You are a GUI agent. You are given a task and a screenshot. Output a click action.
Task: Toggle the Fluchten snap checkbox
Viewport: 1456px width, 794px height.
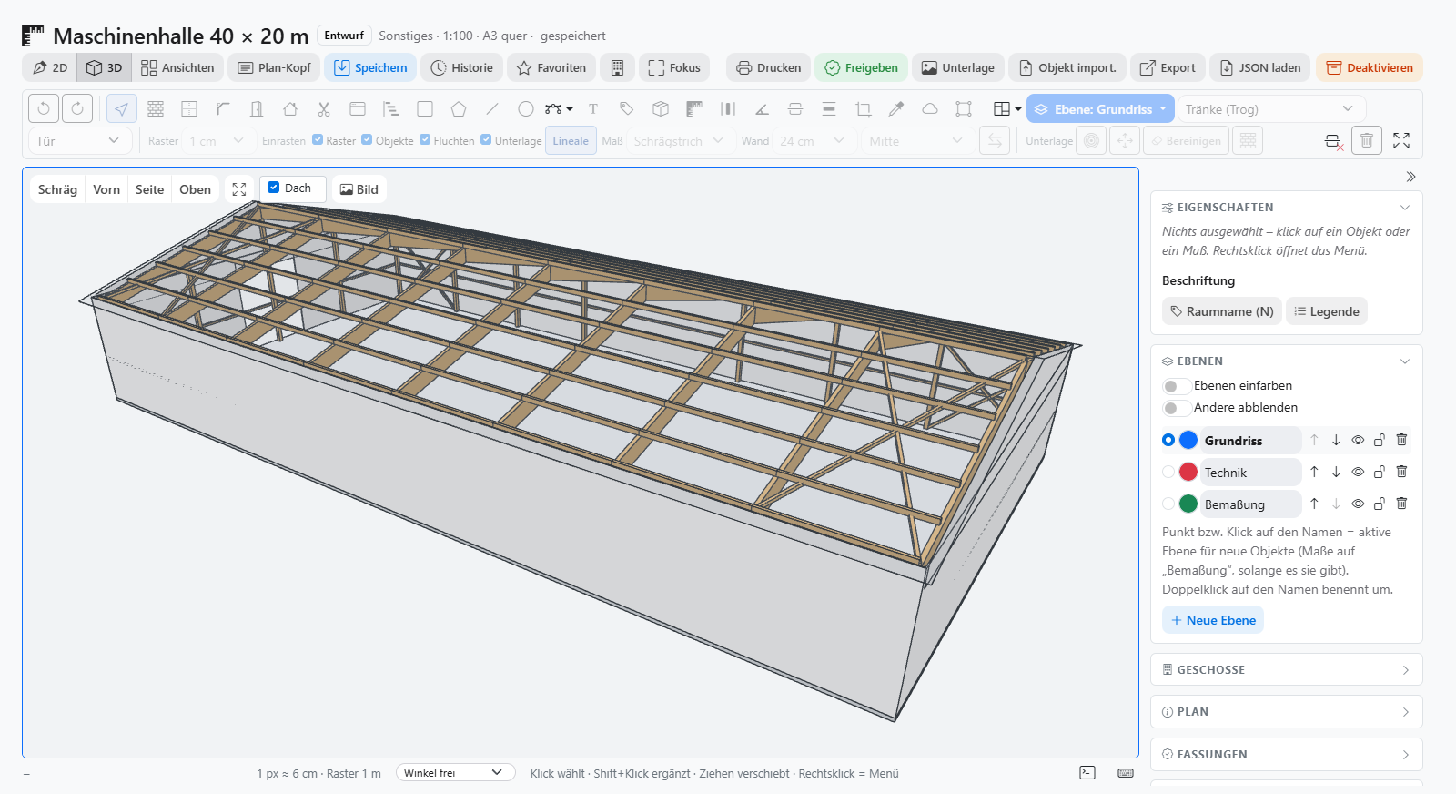point(425,139)
